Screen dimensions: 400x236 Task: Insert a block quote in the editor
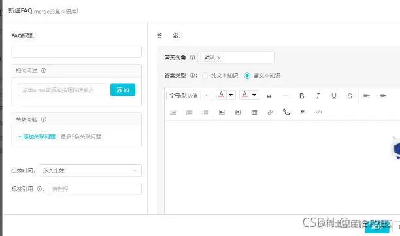(269, 96)
